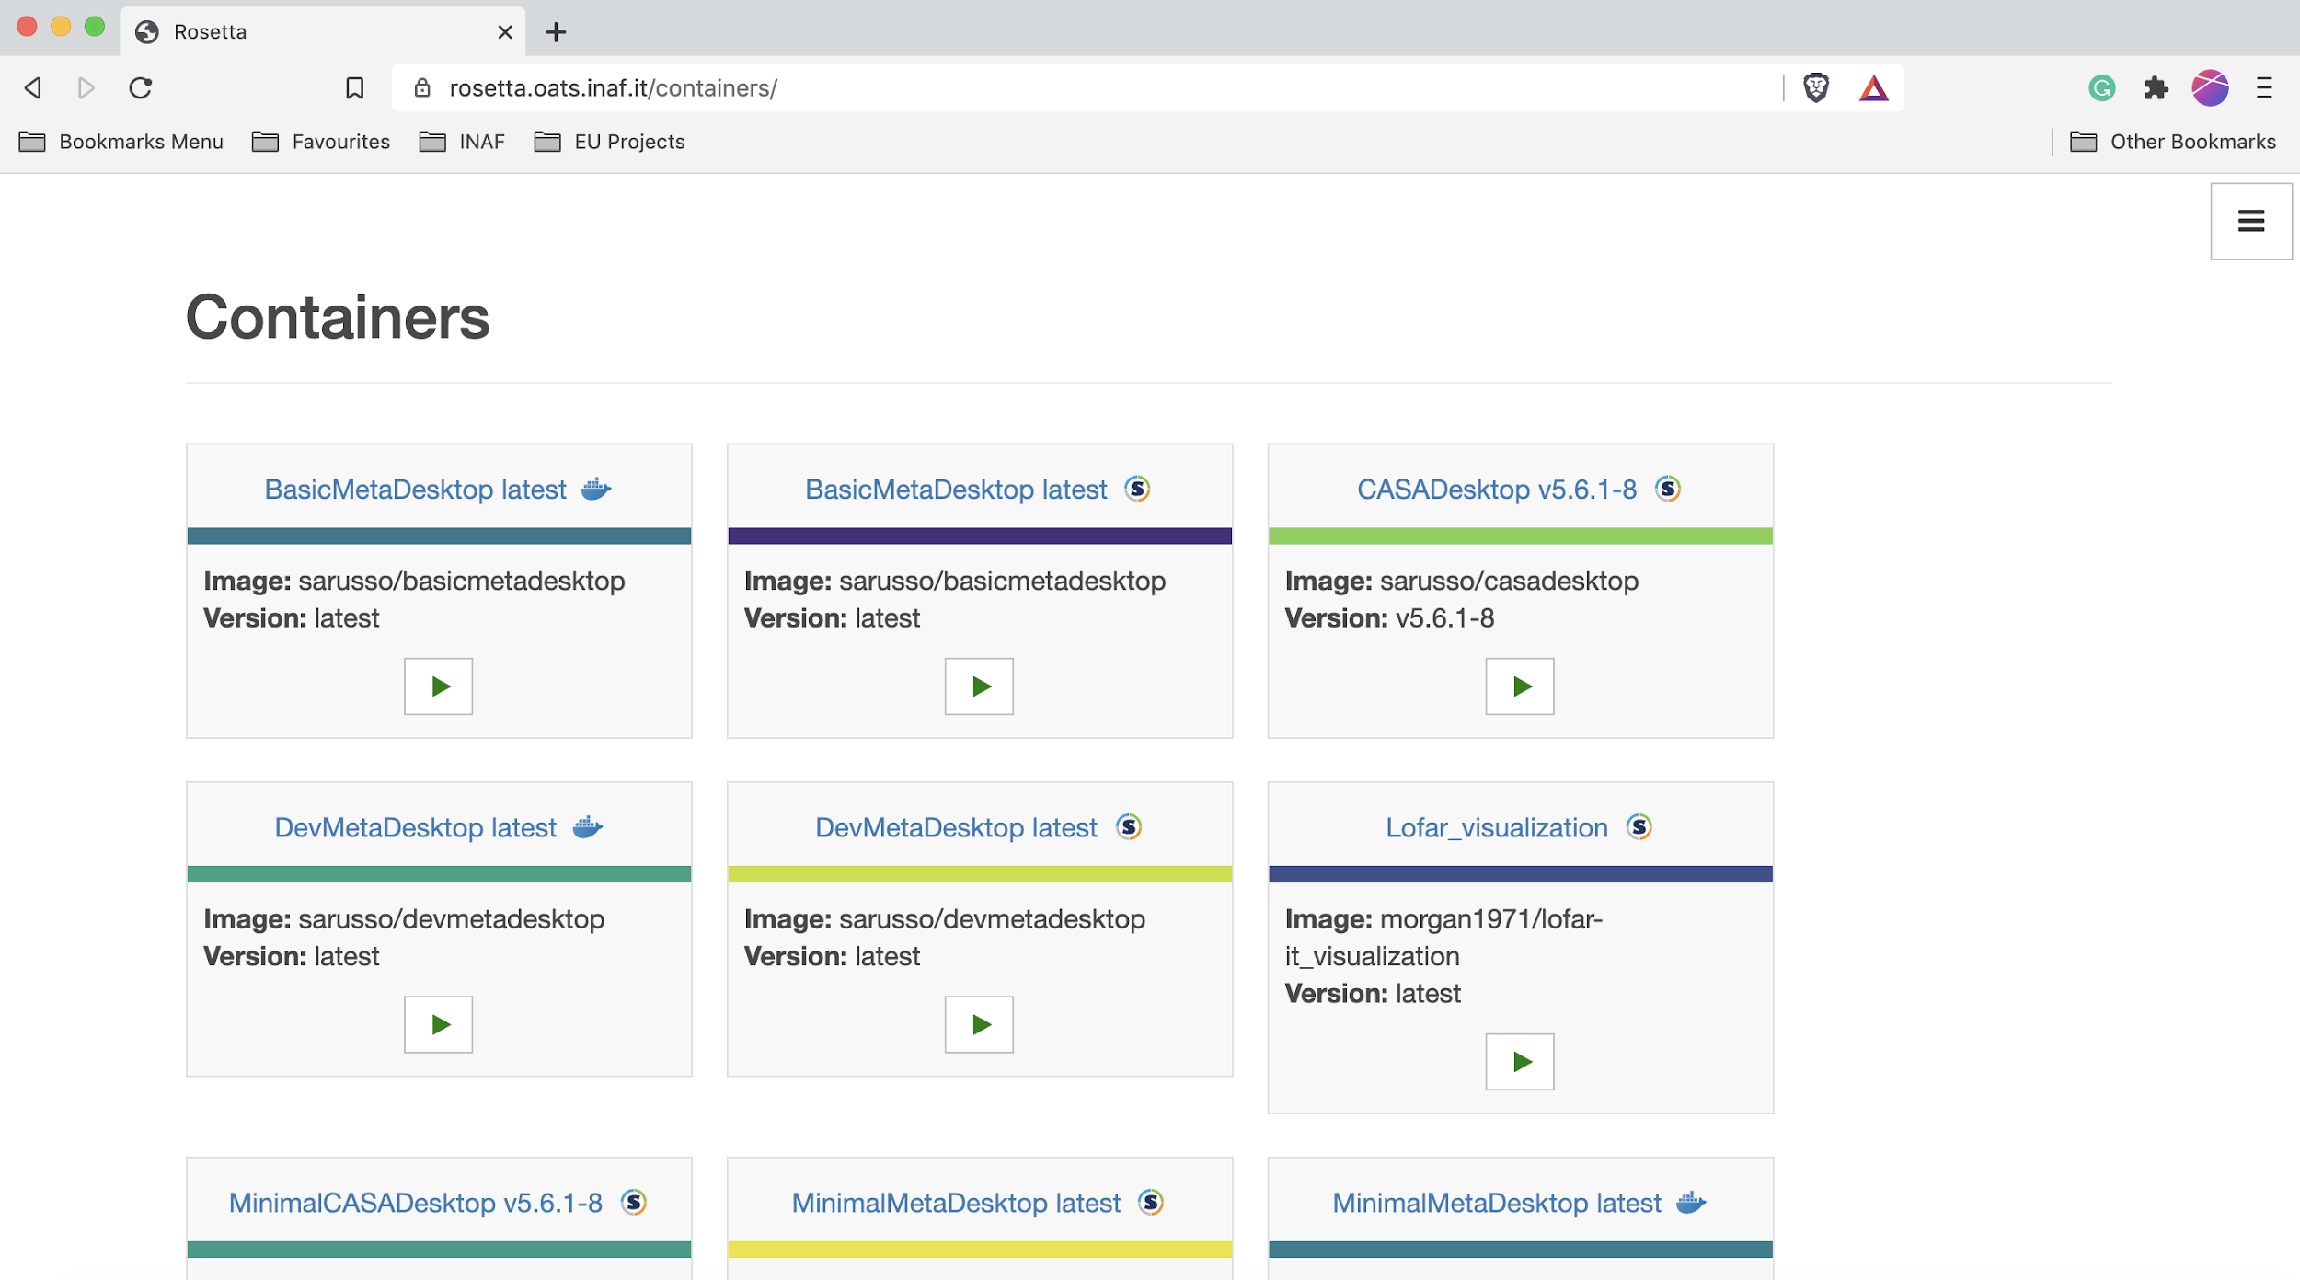2300x1280 pixels.
Task: Open the Extensions puzzle piece menu
Action: coord(2156,88)
